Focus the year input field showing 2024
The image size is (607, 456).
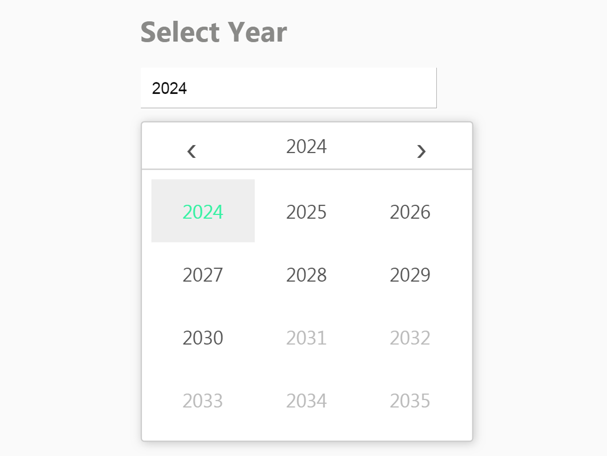(x=288, y=88)
